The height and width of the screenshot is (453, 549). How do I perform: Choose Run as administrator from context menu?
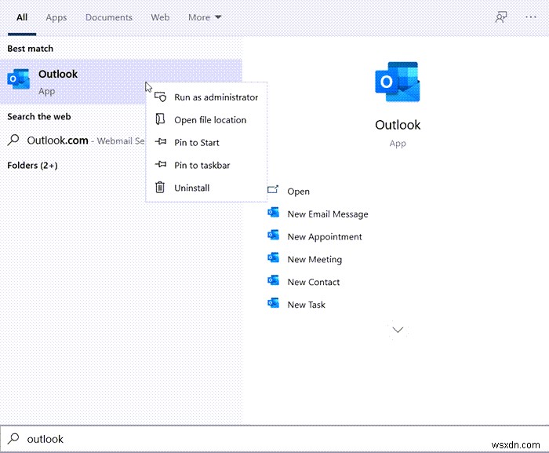pyautogui.click(x=206, y=97)
